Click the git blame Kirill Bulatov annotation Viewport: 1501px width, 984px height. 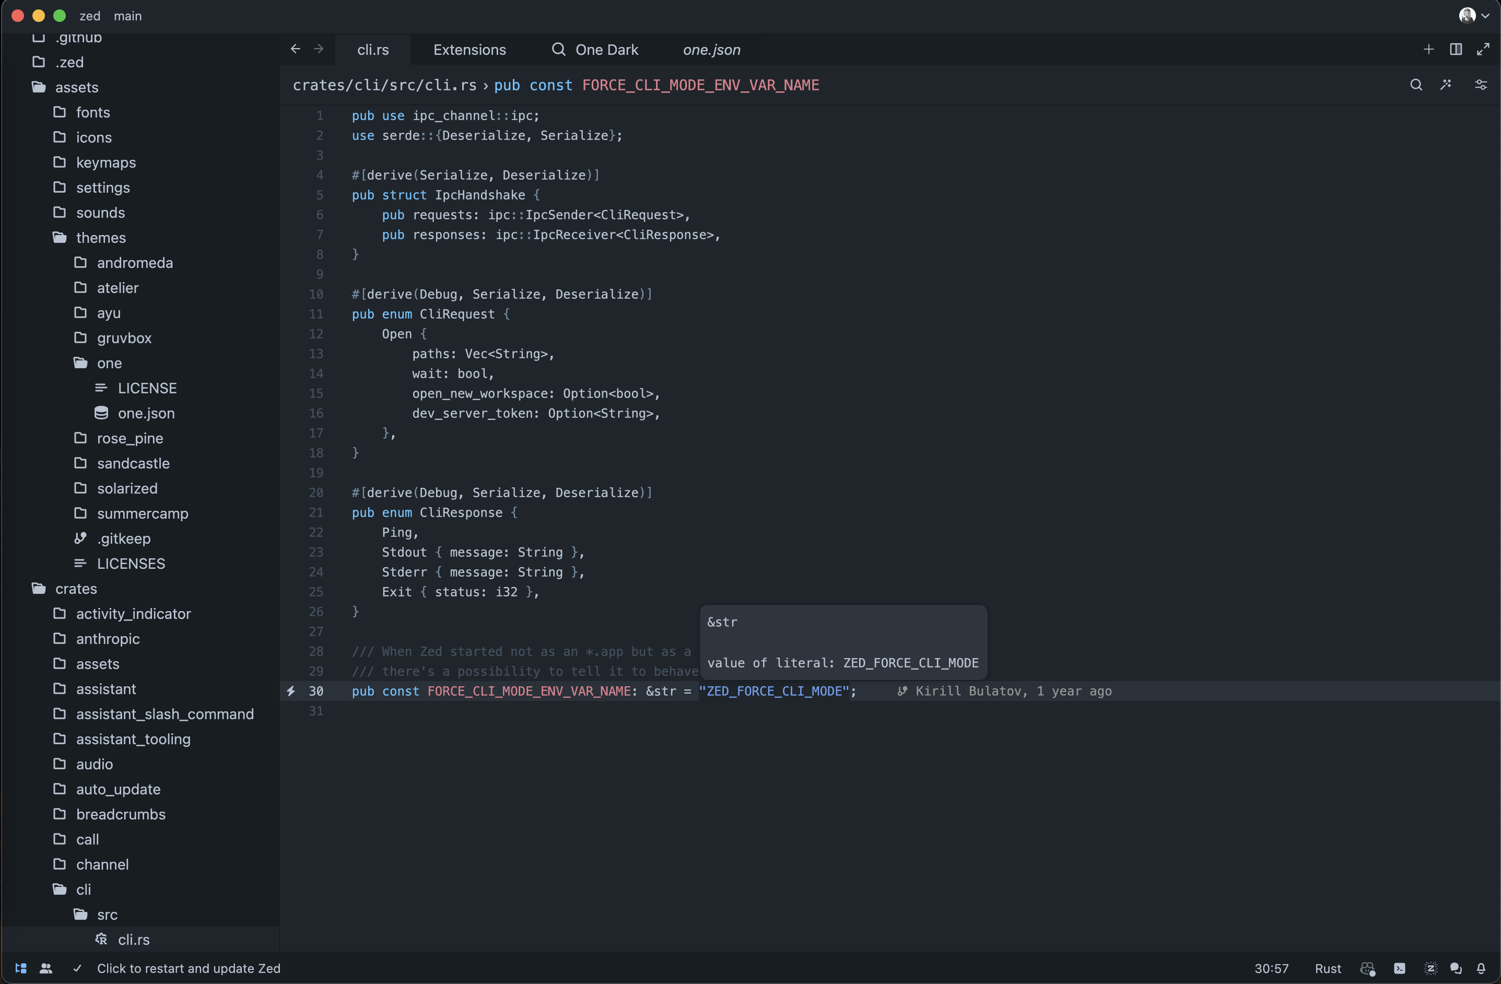(1004, 692)
